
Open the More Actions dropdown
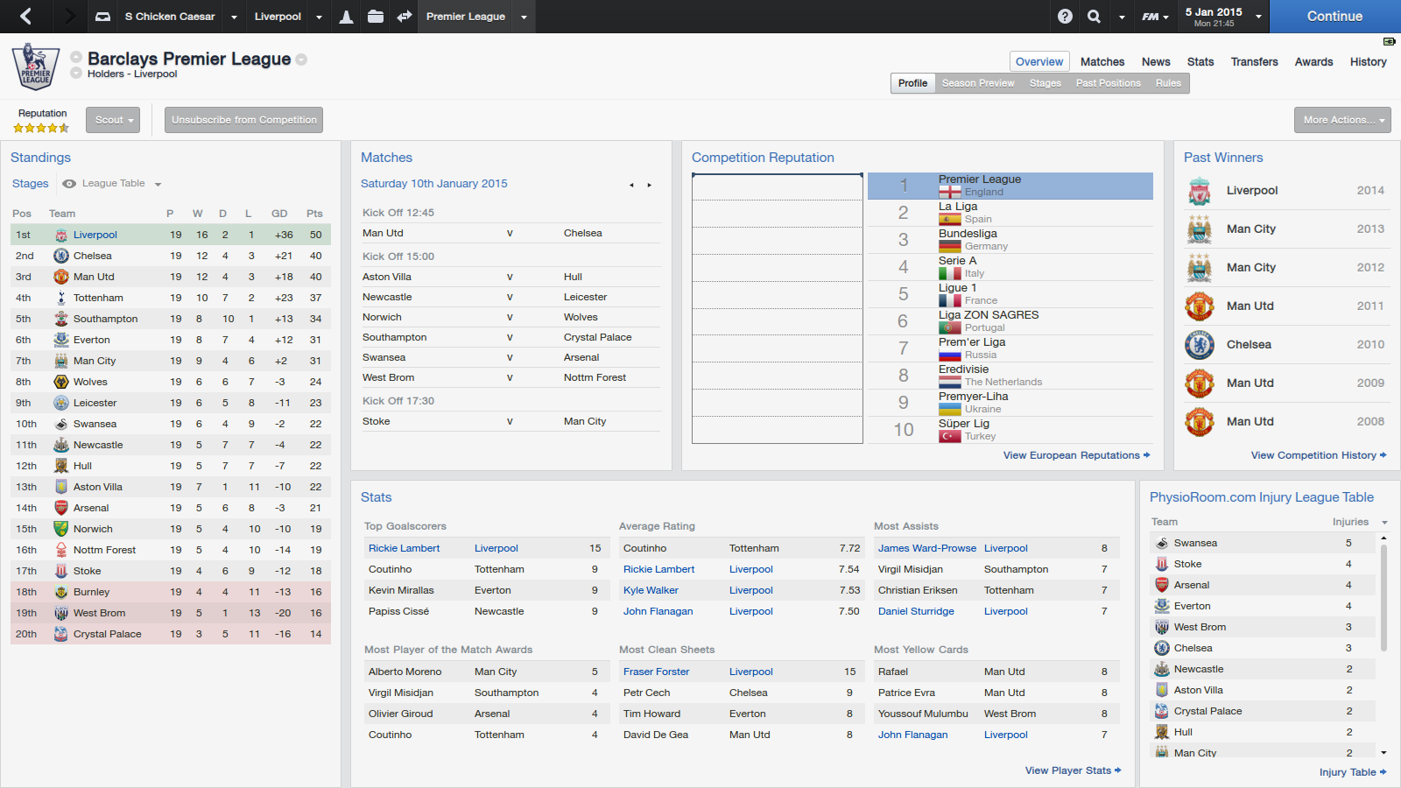1342,120
